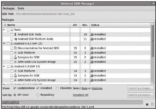Sort by API level radio button
The image size is (156, 109).
[x=15, y=95]
